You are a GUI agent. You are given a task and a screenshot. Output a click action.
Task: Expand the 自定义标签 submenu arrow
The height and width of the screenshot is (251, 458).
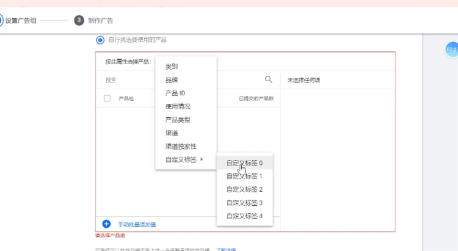pyautogui.click(x=202, y=160)
